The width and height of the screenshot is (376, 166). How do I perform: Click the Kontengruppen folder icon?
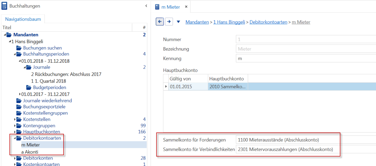point(19,126)
